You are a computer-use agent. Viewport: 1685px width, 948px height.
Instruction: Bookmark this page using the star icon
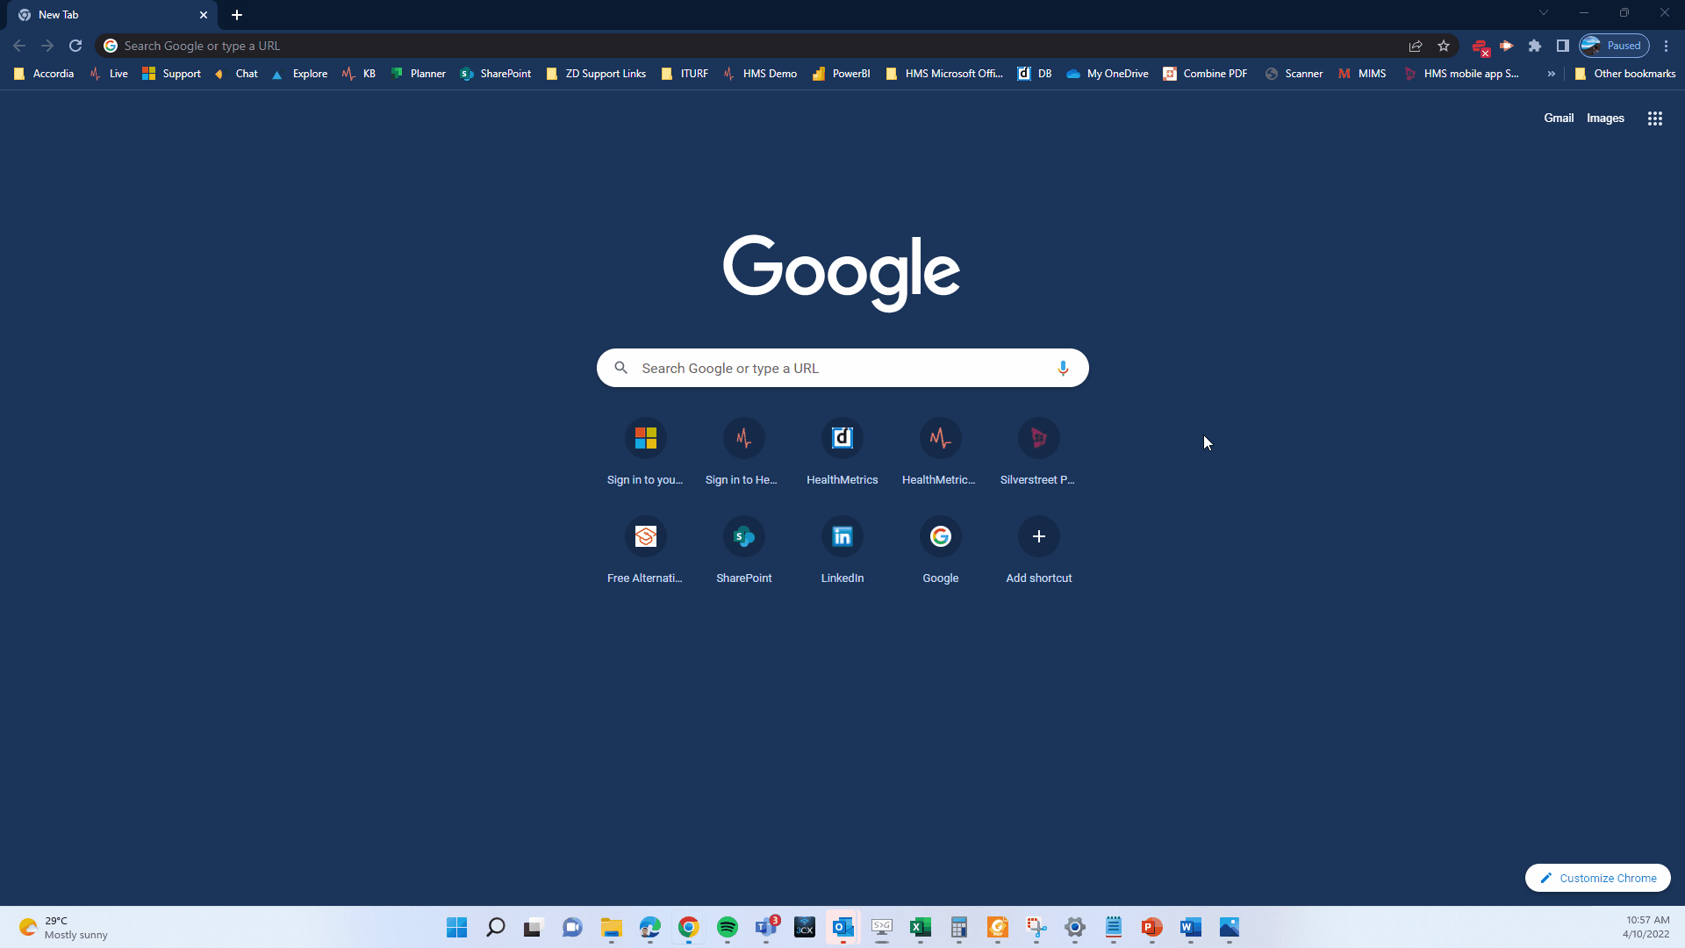point(1444,45)
